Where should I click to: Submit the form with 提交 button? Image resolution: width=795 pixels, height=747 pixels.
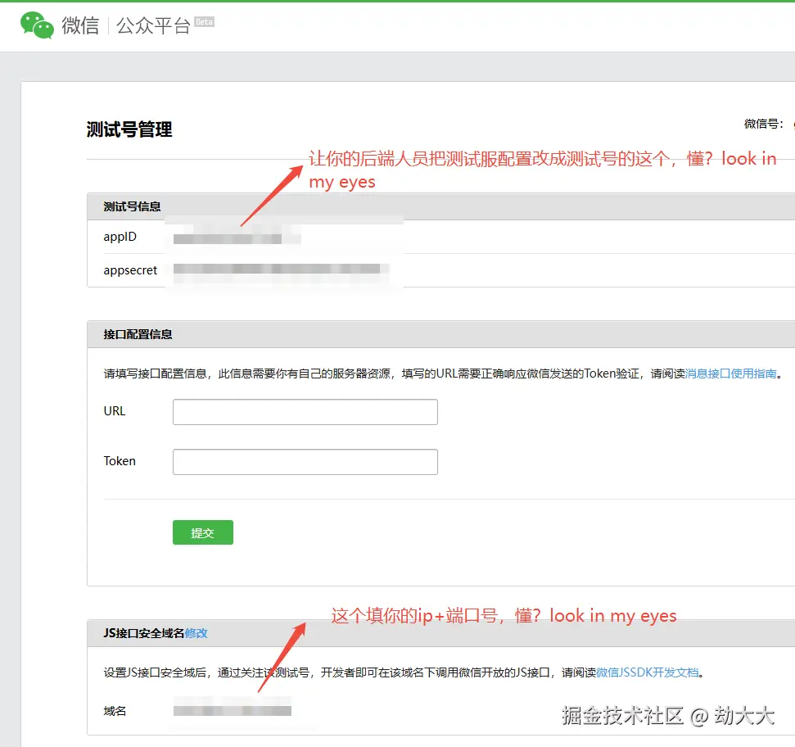click(x=203, y=532)
